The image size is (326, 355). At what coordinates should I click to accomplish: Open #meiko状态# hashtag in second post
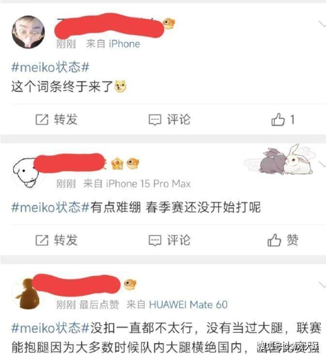click(50, 207)
